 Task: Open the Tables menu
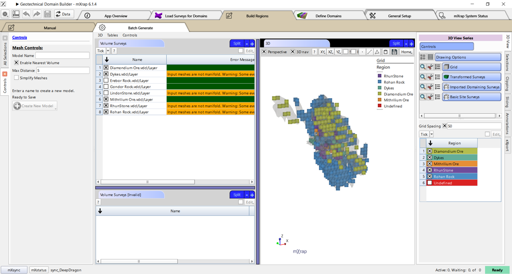coord(112,35)
